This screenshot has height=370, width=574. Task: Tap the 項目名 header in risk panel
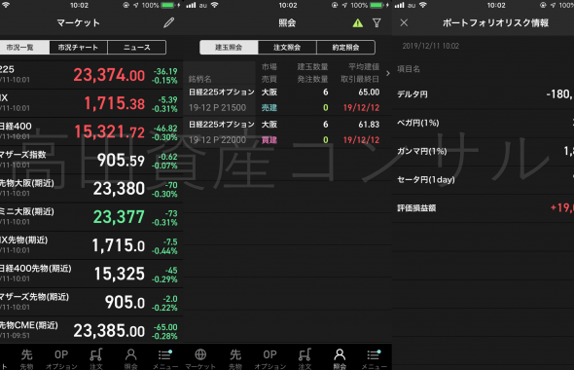point(409,69)
